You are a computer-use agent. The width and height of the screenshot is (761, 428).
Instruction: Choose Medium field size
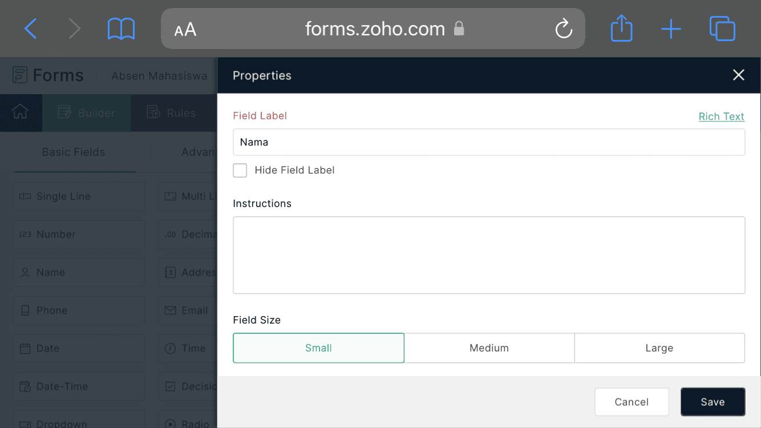(489, 348)
